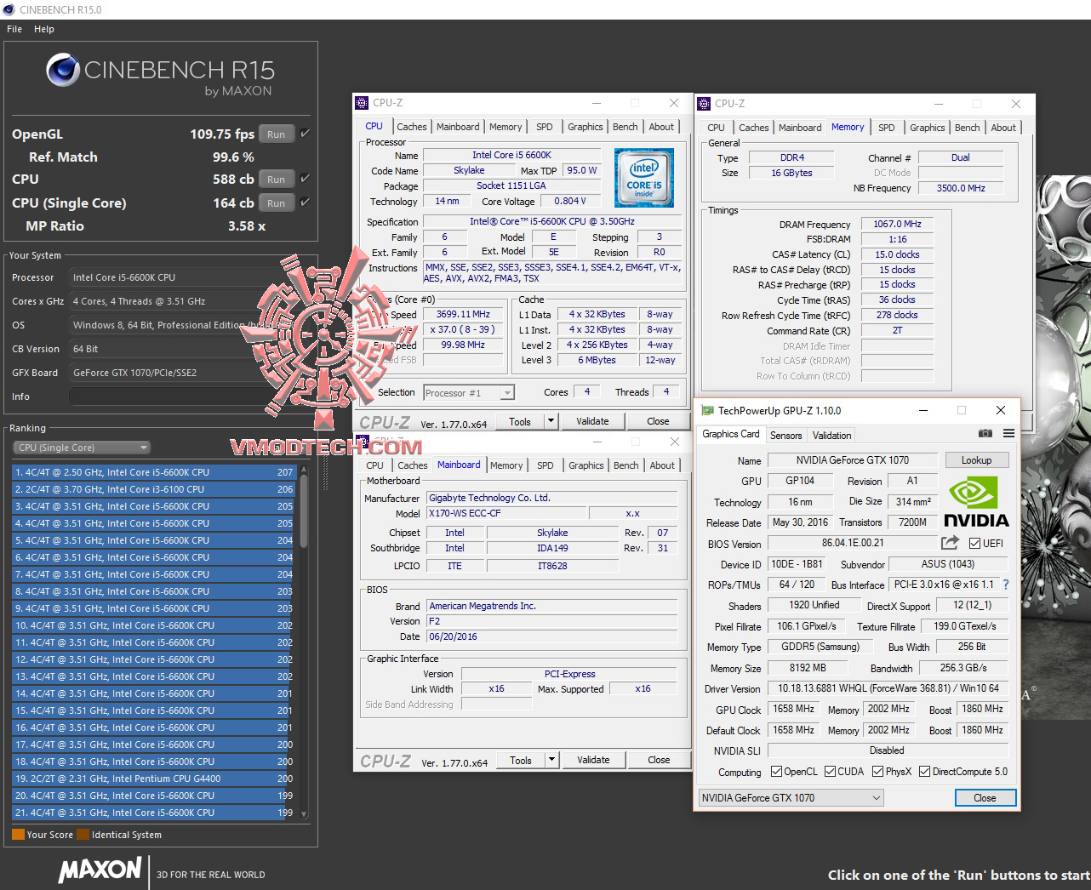
Task: Click inside the Info field in Cinebench
Action: coord(174,396)
